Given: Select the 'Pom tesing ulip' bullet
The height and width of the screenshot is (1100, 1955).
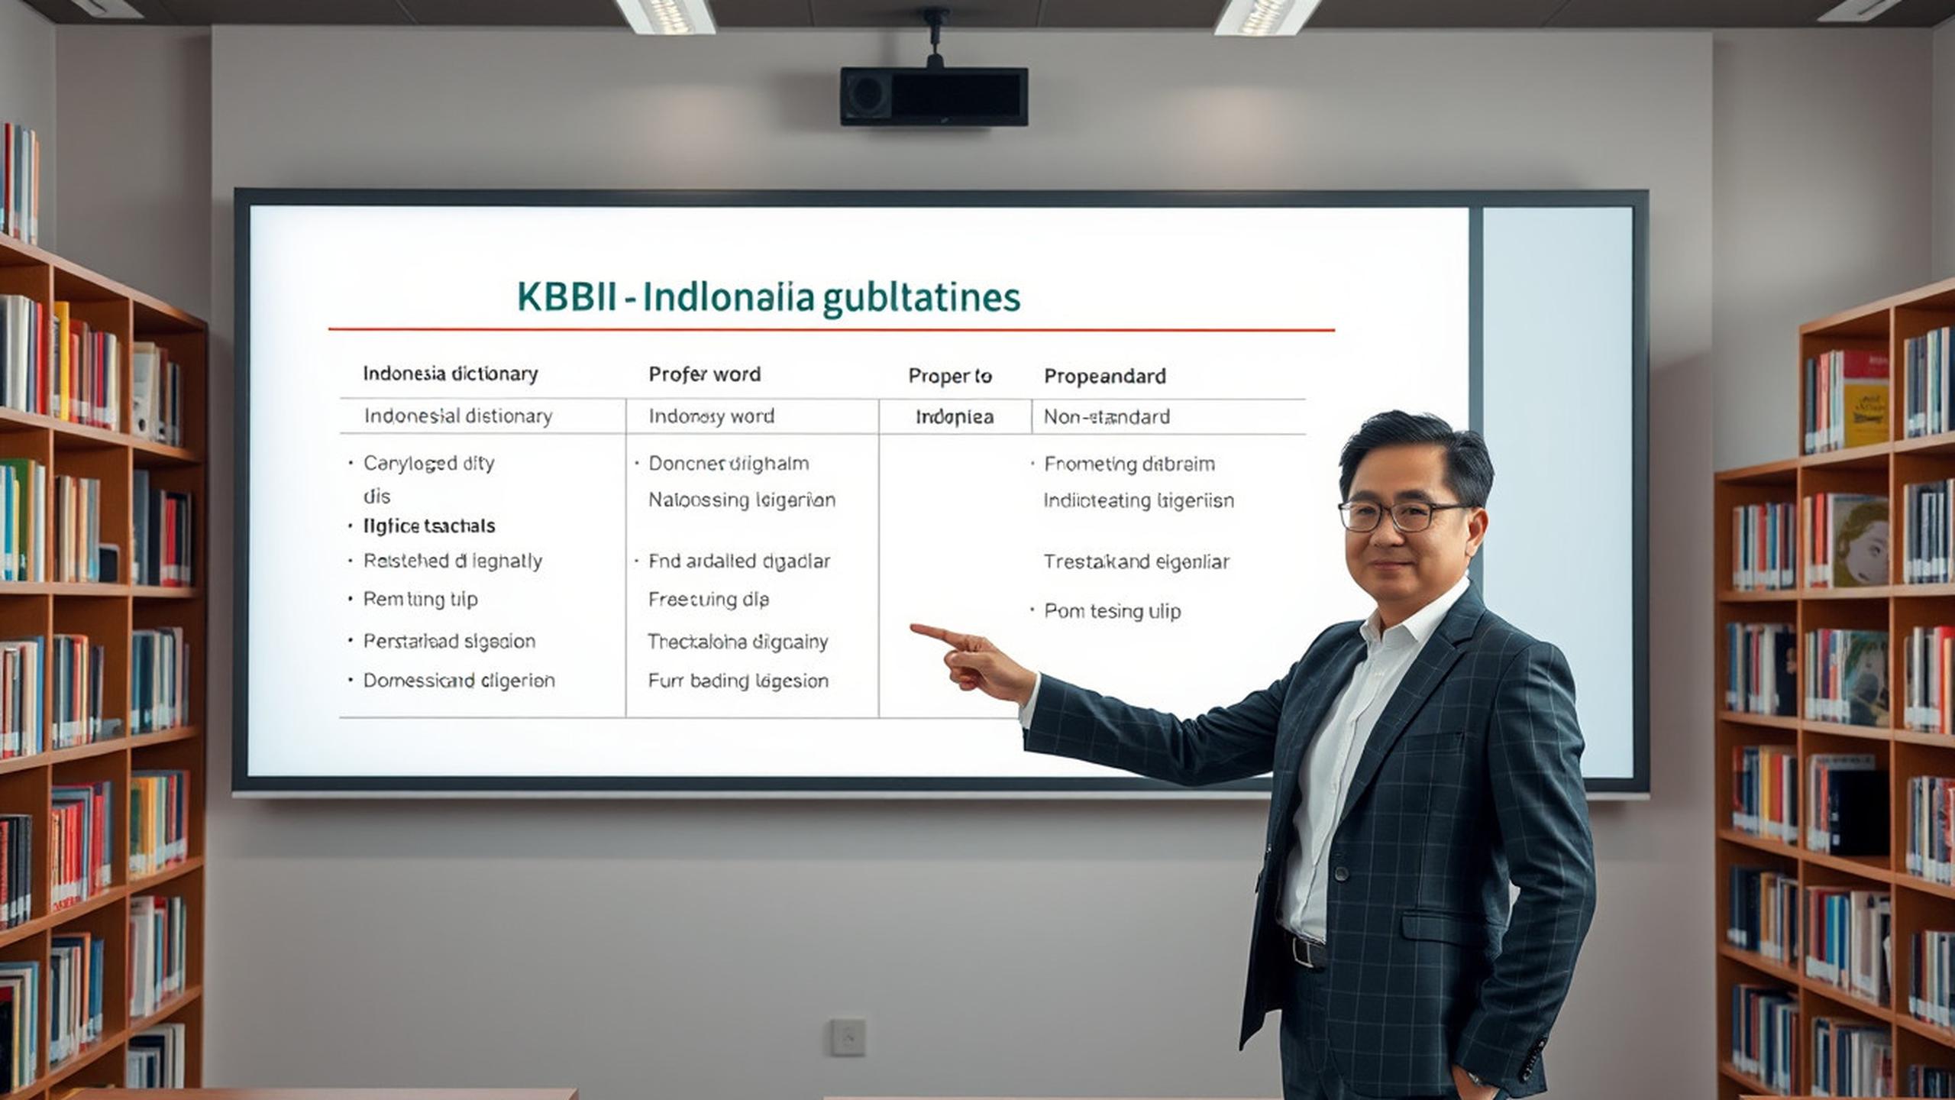Looking at the screenshot, I should [1111, 611].
